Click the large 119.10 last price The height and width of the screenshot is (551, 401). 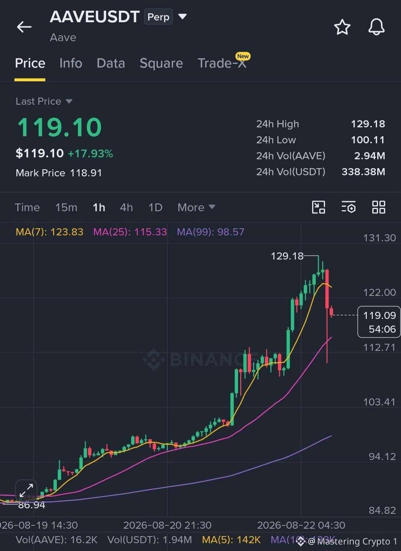coord(59,127)
